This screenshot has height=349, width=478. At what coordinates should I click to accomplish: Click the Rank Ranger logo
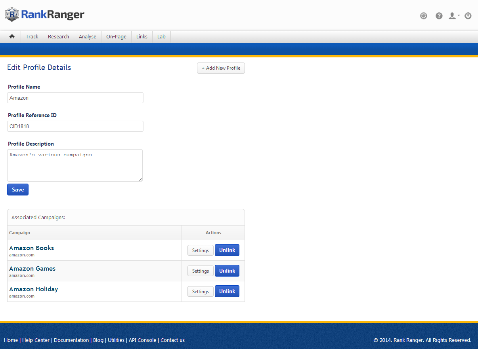45,15
